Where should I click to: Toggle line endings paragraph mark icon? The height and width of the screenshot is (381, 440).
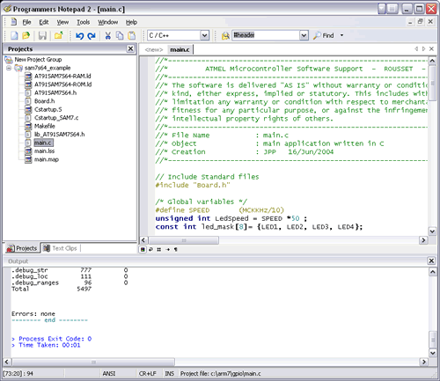tap(176, 249)
